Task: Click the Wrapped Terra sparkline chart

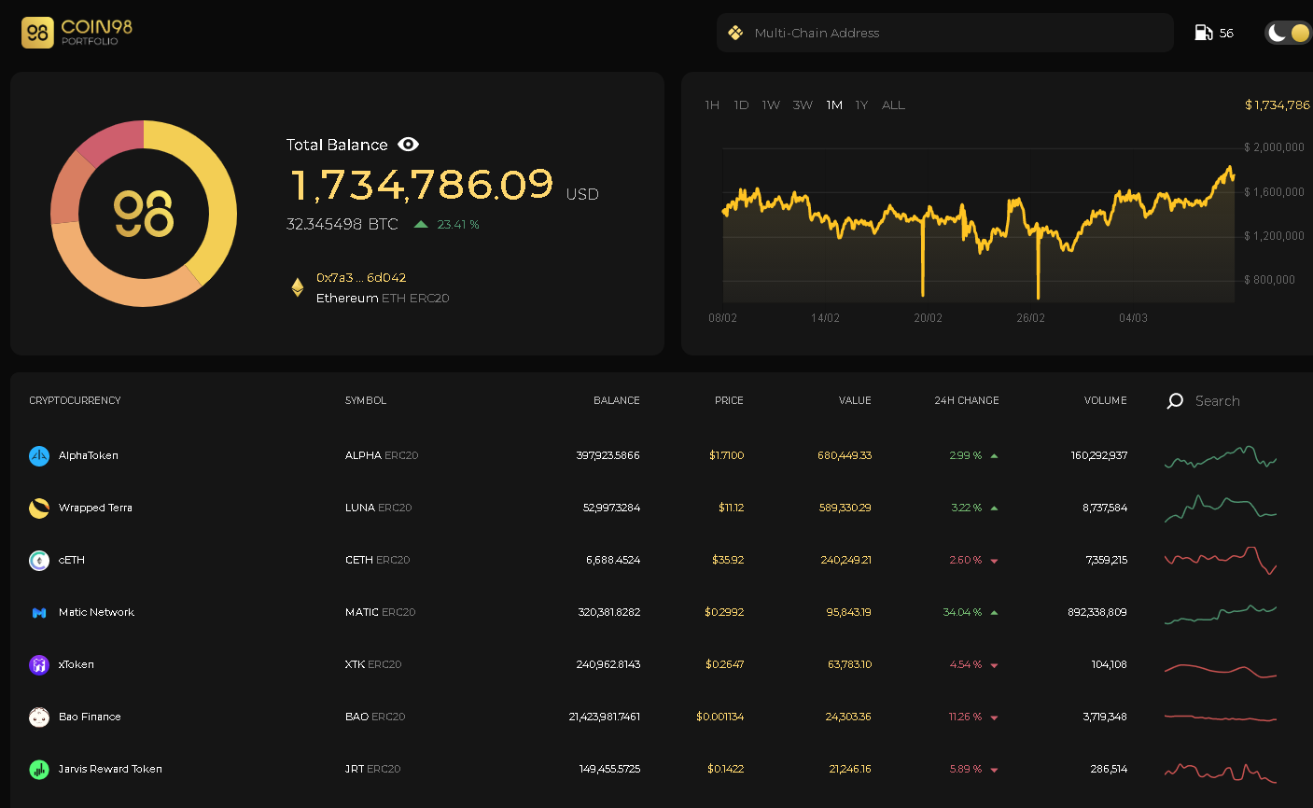Action: (1221, 508)
